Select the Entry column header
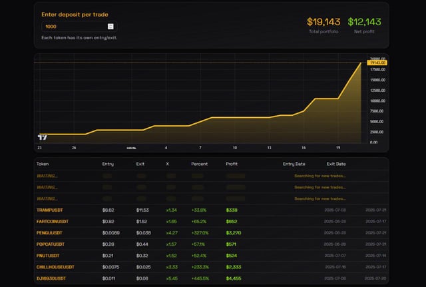Viewport: 426px width, 287px height. coord(108,164)
